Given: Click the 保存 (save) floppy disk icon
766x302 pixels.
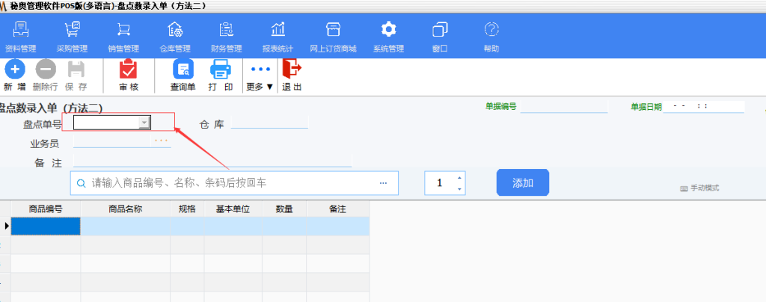Looking at the screenshot, I should tap(76, 70).
